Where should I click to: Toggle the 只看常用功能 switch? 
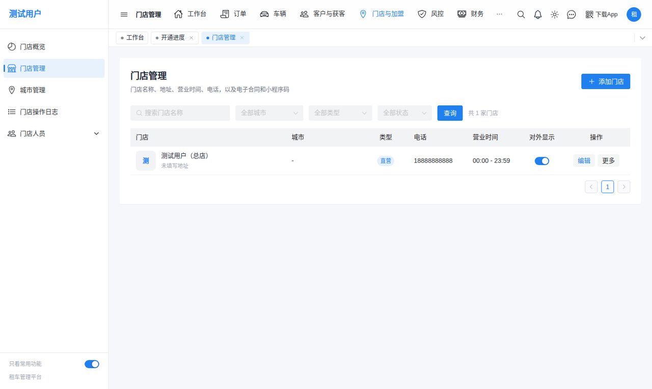point(92,364)
